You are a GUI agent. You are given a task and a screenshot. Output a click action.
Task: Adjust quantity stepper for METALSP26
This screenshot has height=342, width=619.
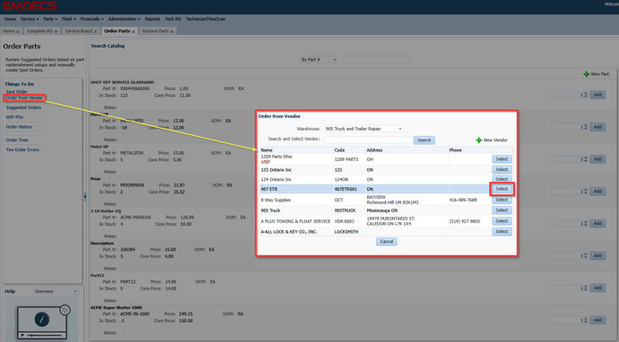pos(586,159)
